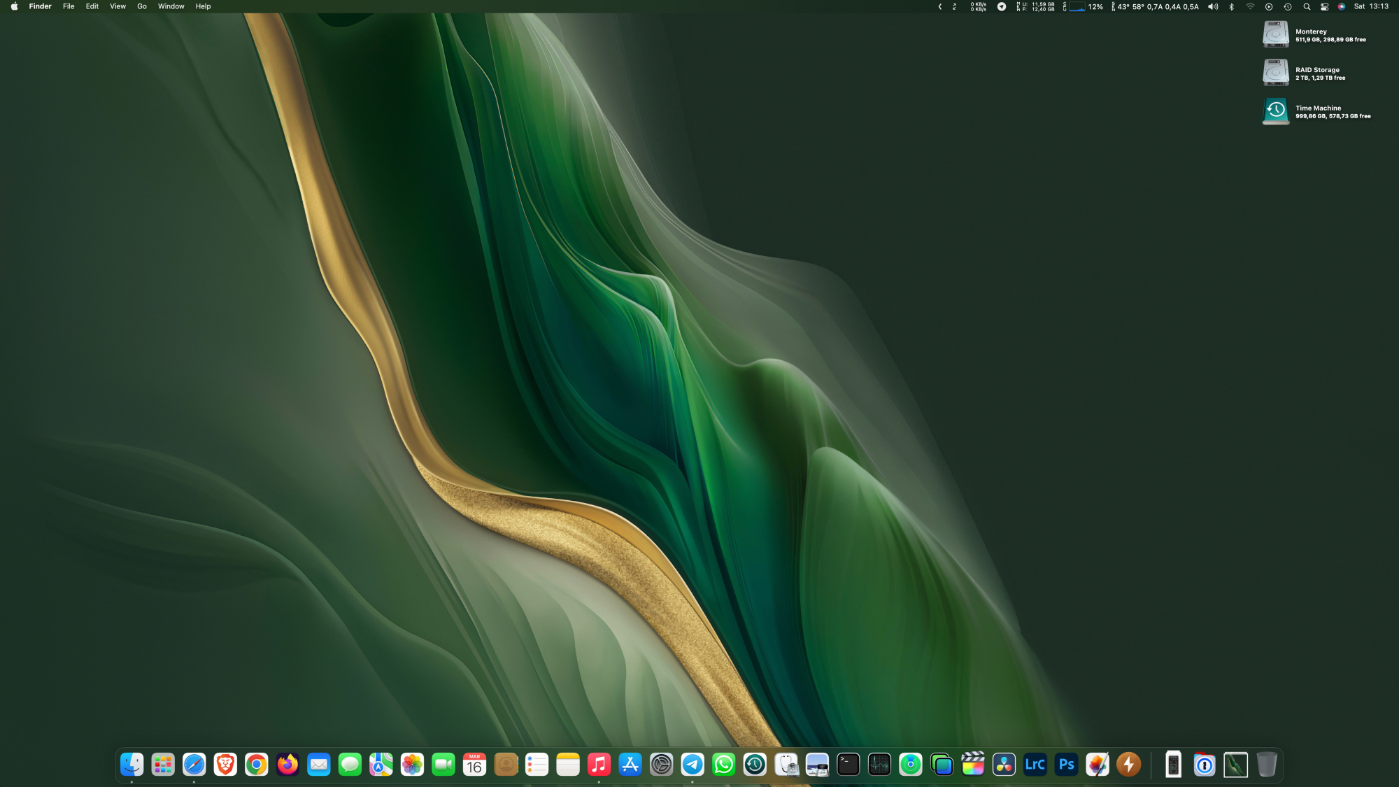Open the Apple menu
The width and height of the screenshot is (1399, 787).
coord(14,6)
